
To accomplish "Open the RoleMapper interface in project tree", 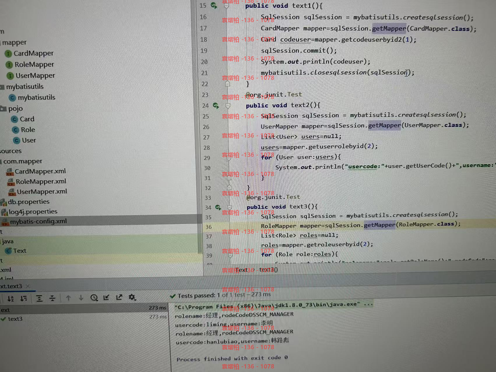I will click(34, 64).
